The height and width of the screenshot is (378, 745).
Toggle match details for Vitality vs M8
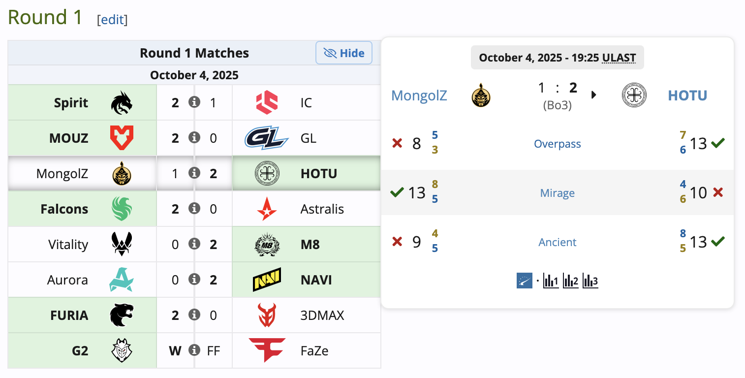pyautogui.click(x=194, y=244)
